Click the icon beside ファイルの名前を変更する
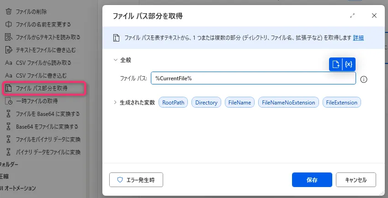 [8, 24]
